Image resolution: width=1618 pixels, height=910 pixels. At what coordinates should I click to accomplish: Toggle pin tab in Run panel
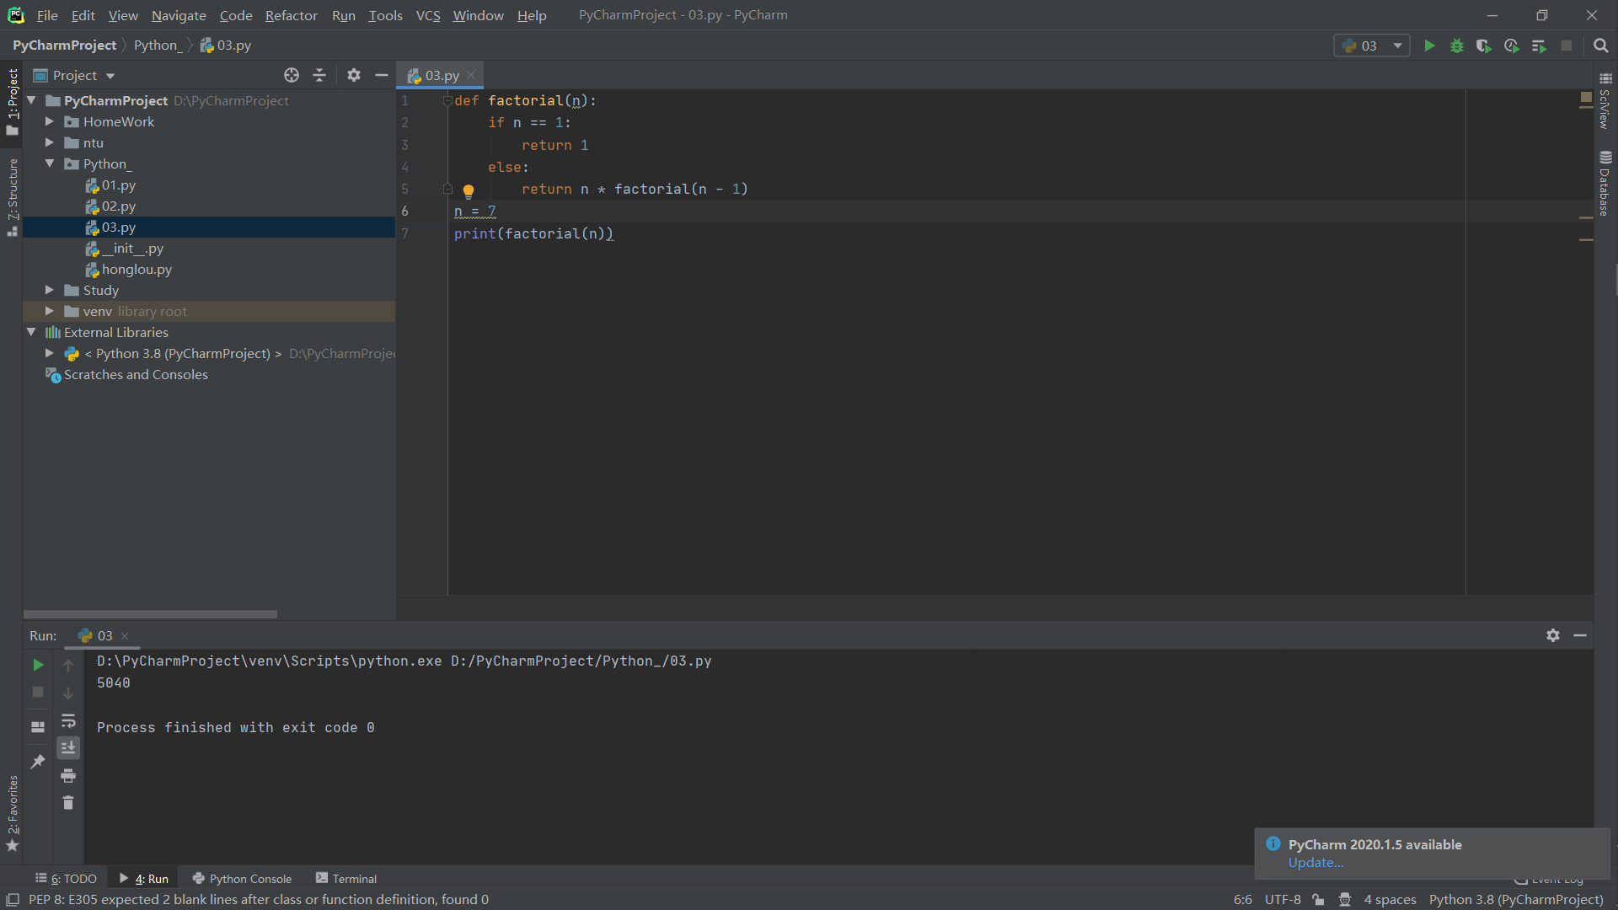[x=38, y=762]
